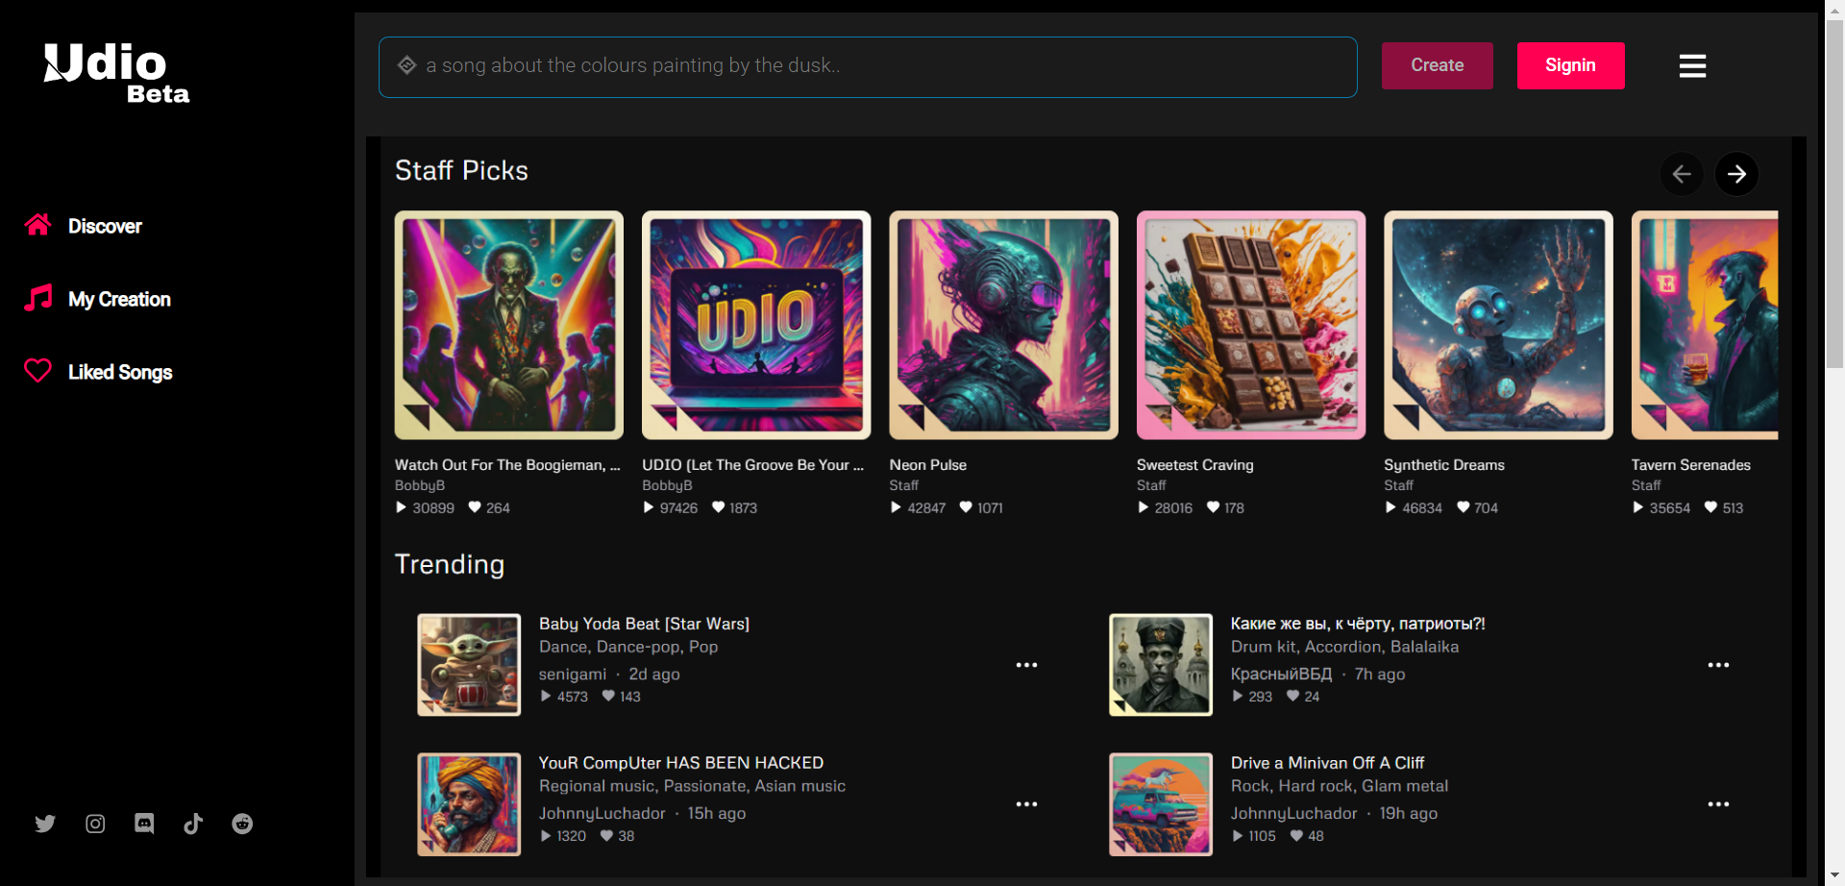
Task: Open the Drive a Minivan Off A Cliff title
Action: [x=1327, y=763]
